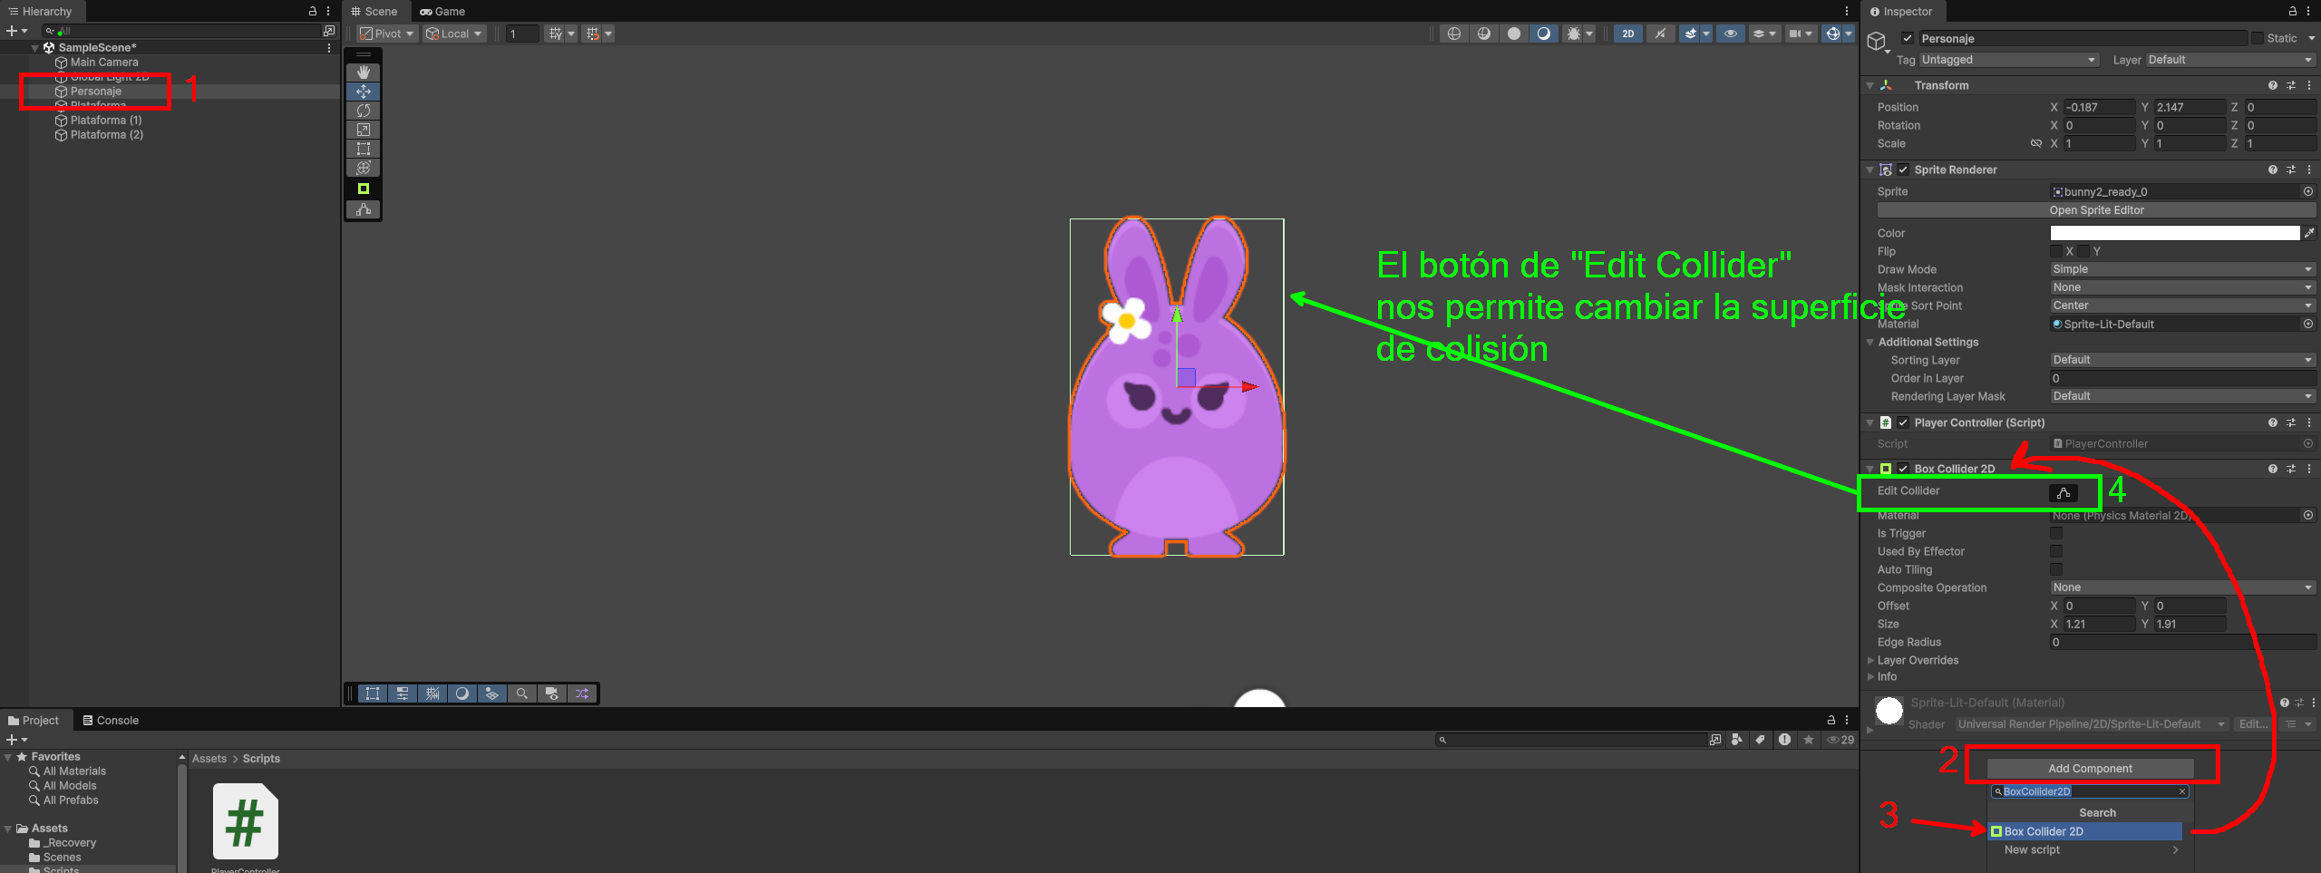
Task: Toggle the Static checkbox for Personaje
Action: [2258, 38]
